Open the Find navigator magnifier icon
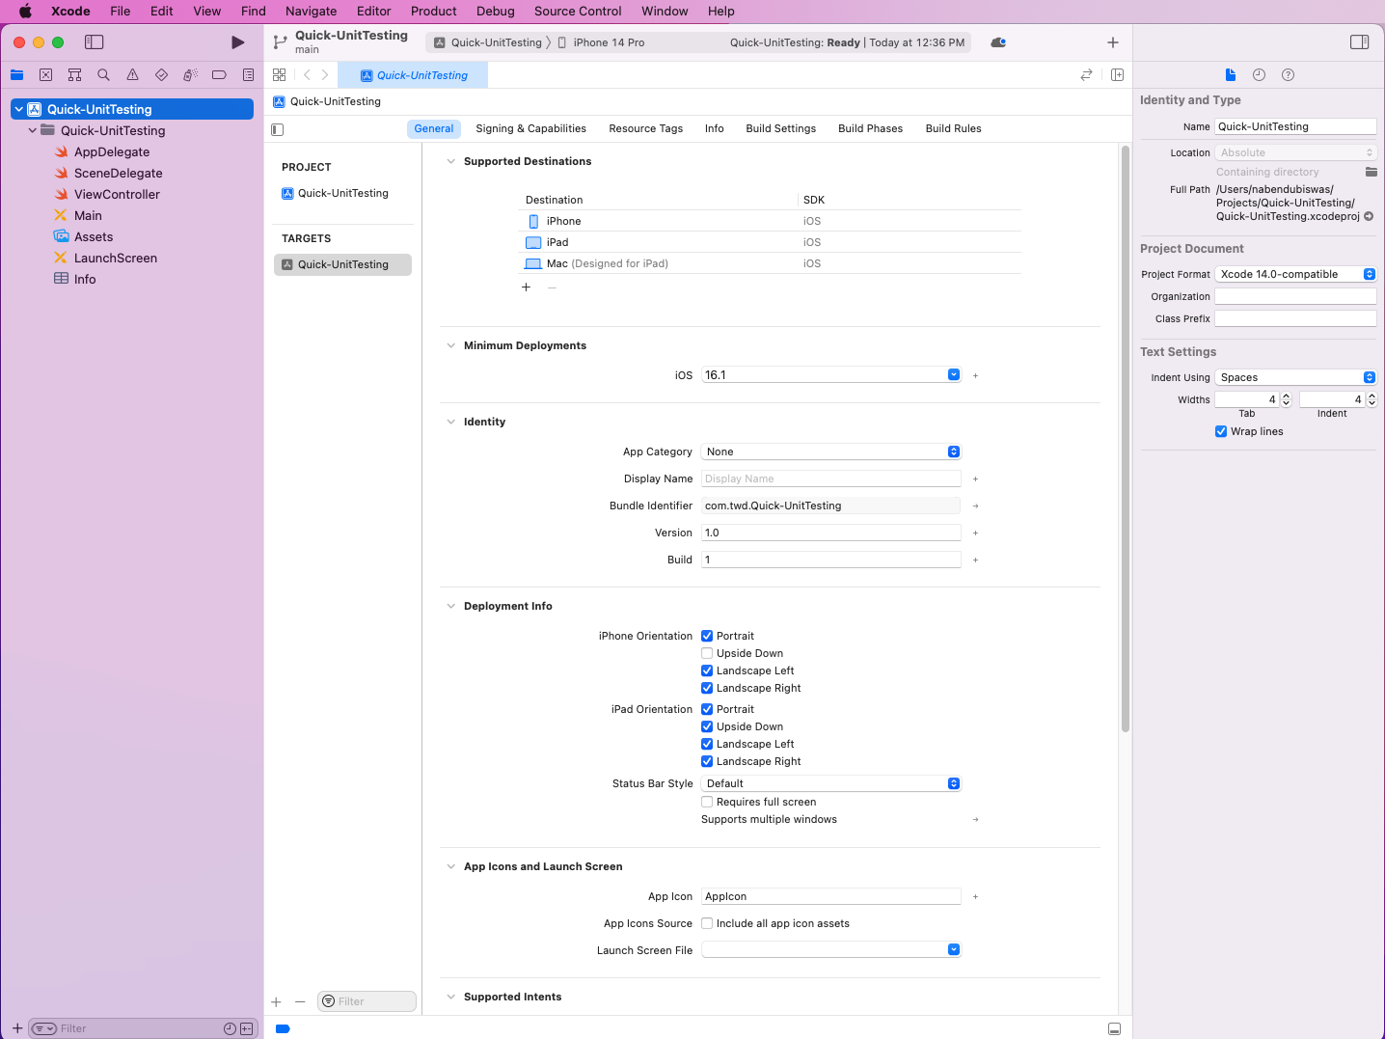This screenshot has height=1039, width=1385. [103, 75]
